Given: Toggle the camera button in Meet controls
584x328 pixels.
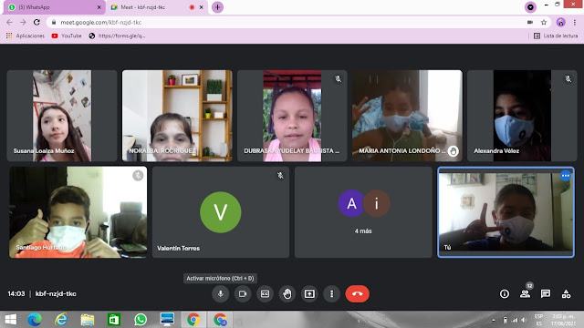Looking at the screenshot, I should pos(243,293).
